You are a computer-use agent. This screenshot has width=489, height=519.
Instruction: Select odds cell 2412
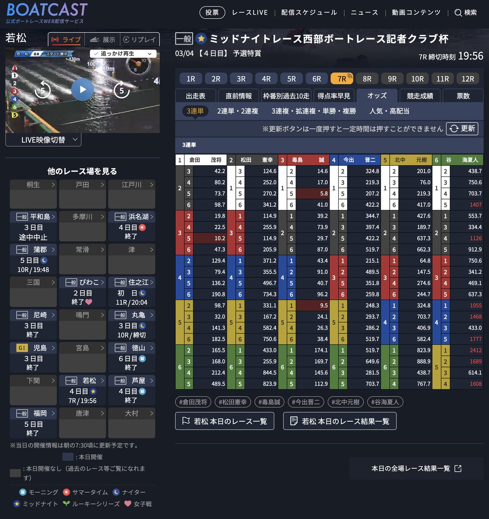tap(467, 350)
